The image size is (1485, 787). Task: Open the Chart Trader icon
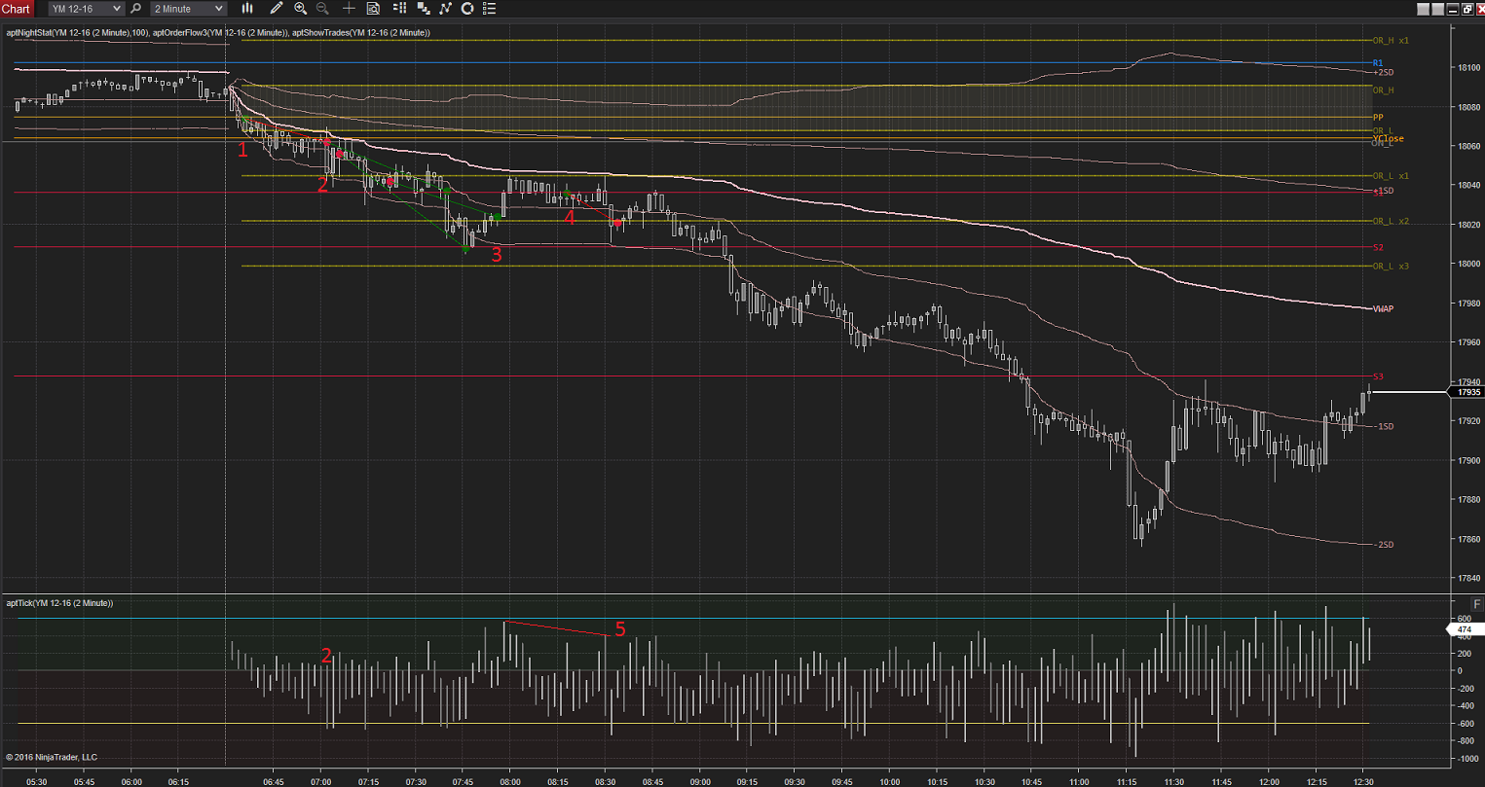(399, 9)
